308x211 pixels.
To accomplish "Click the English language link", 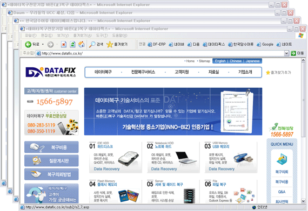I will [x=220, y=61].
